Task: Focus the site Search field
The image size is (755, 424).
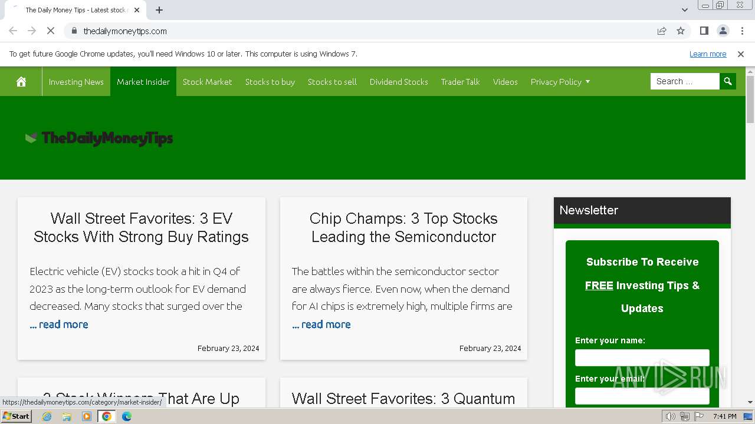Action: click(685, 81)
